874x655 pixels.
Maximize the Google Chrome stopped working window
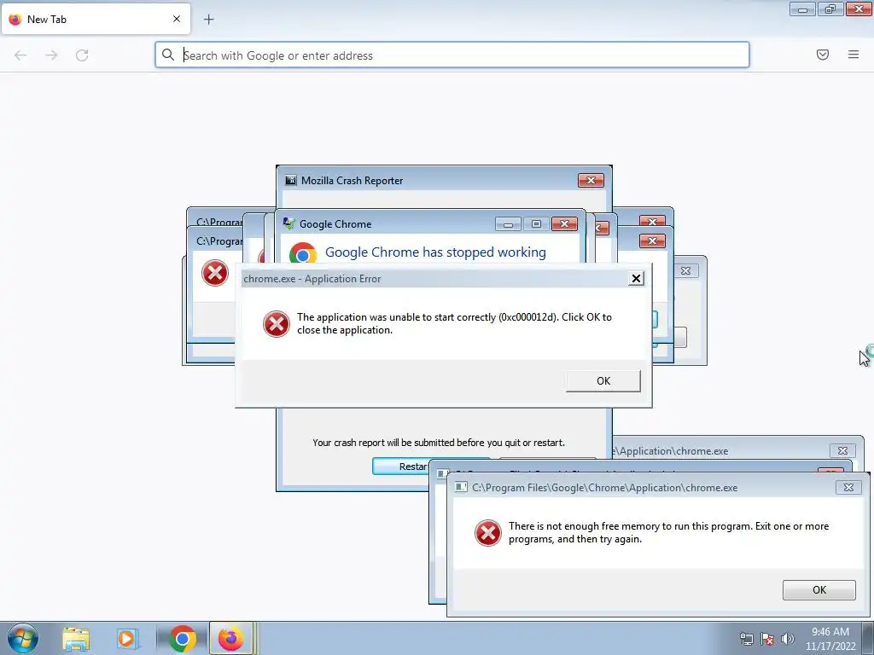coord(536,224)
